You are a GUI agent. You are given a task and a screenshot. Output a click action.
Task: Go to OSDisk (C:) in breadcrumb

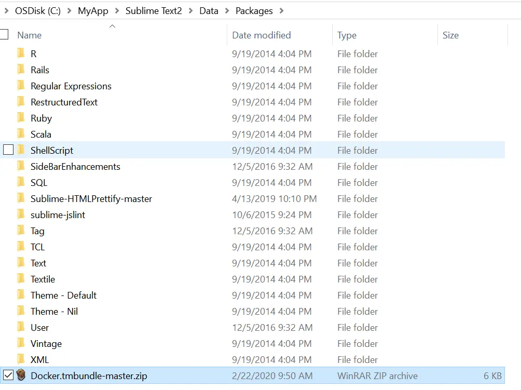click(x=38, y=11)
